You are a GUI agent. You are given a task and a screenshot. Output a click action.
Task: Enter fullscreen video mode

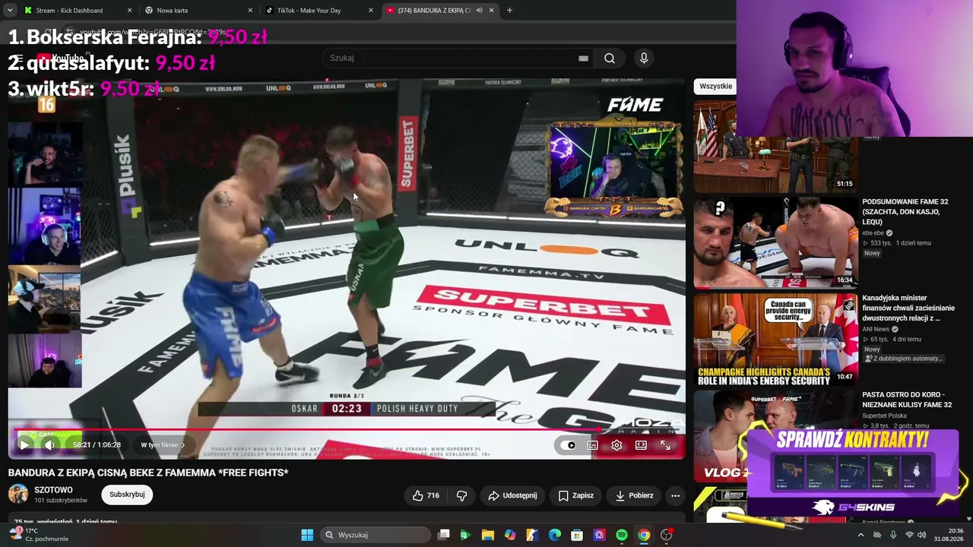tap(665, 445)
